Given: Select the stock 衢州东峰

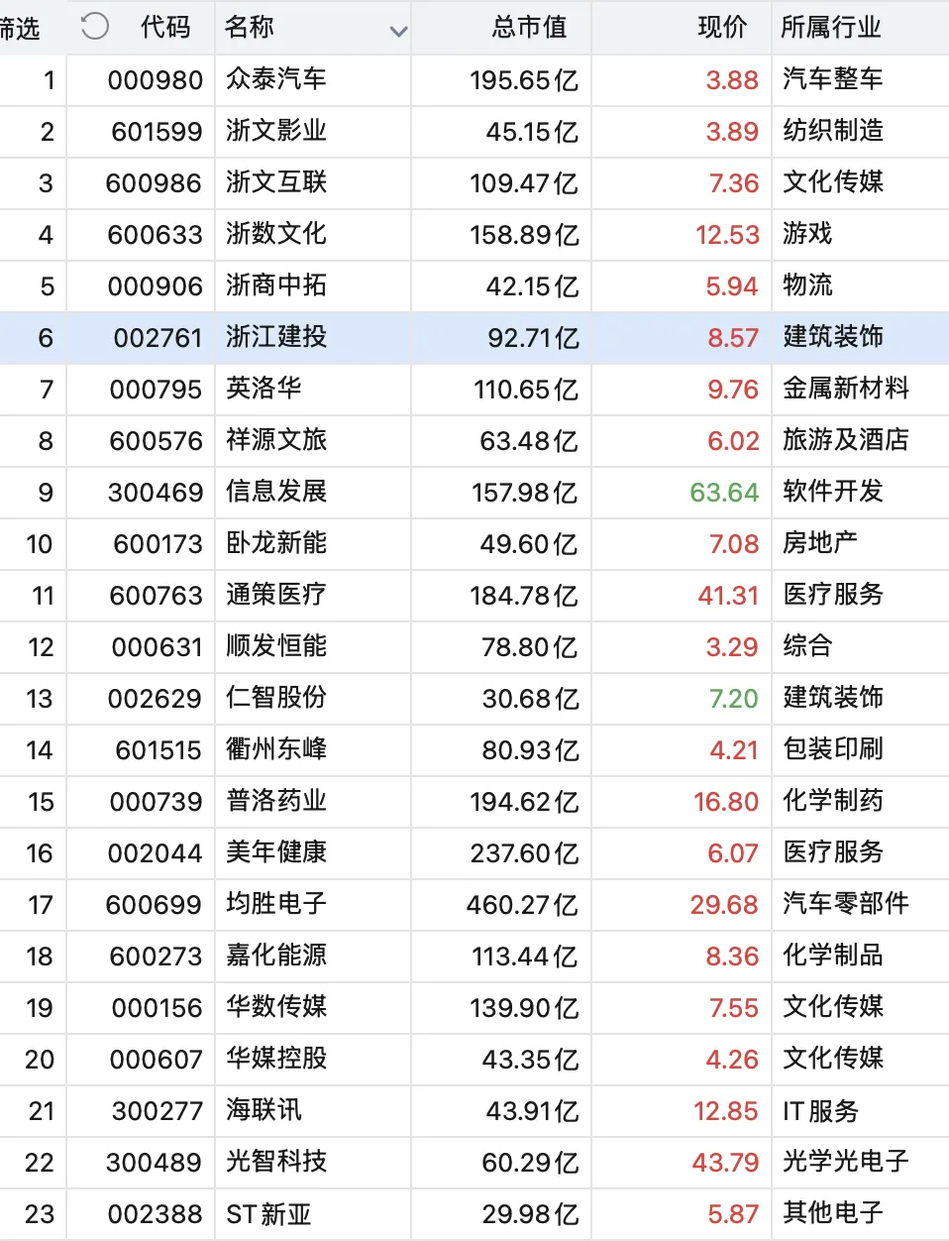Looking at the screenshot, I should [276, 749].
